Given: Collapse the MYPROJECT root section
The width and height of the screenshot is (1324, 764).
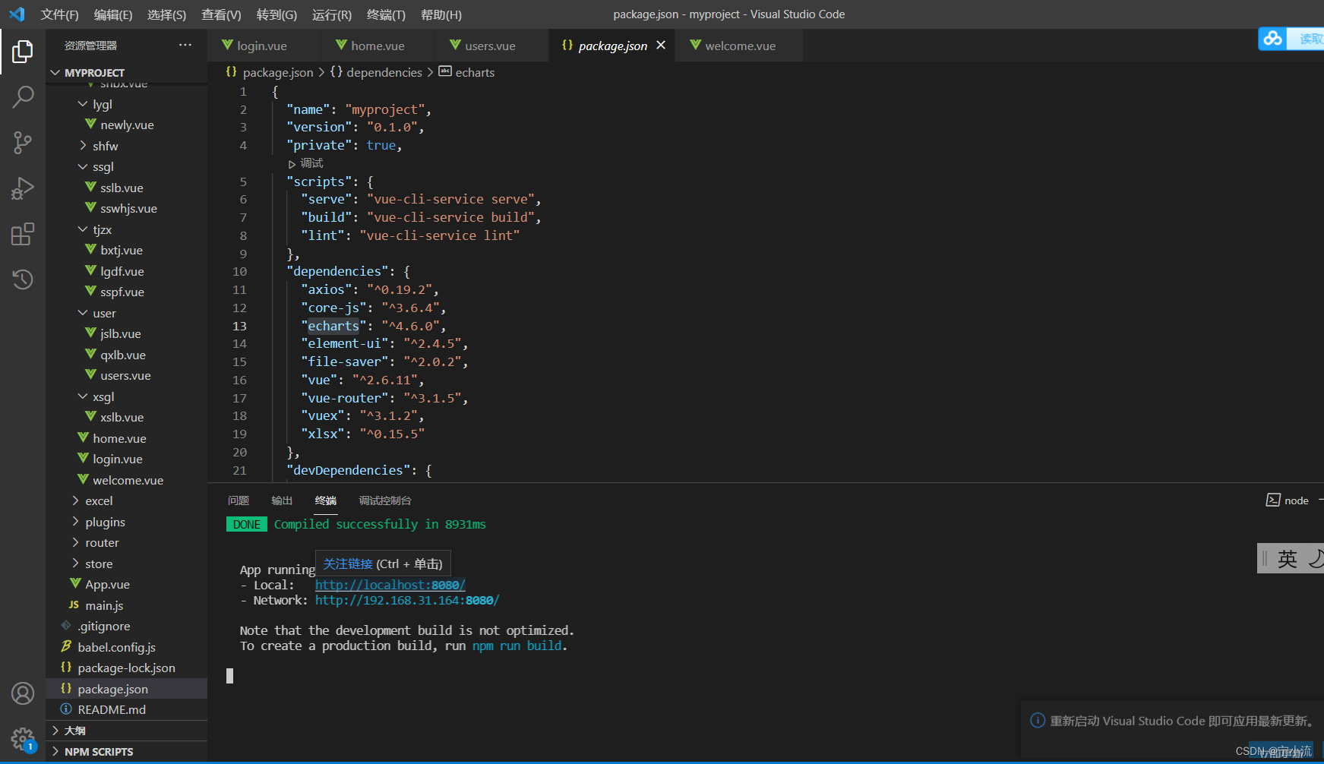Looking at the screenshot, I should [x=94, y=73].
